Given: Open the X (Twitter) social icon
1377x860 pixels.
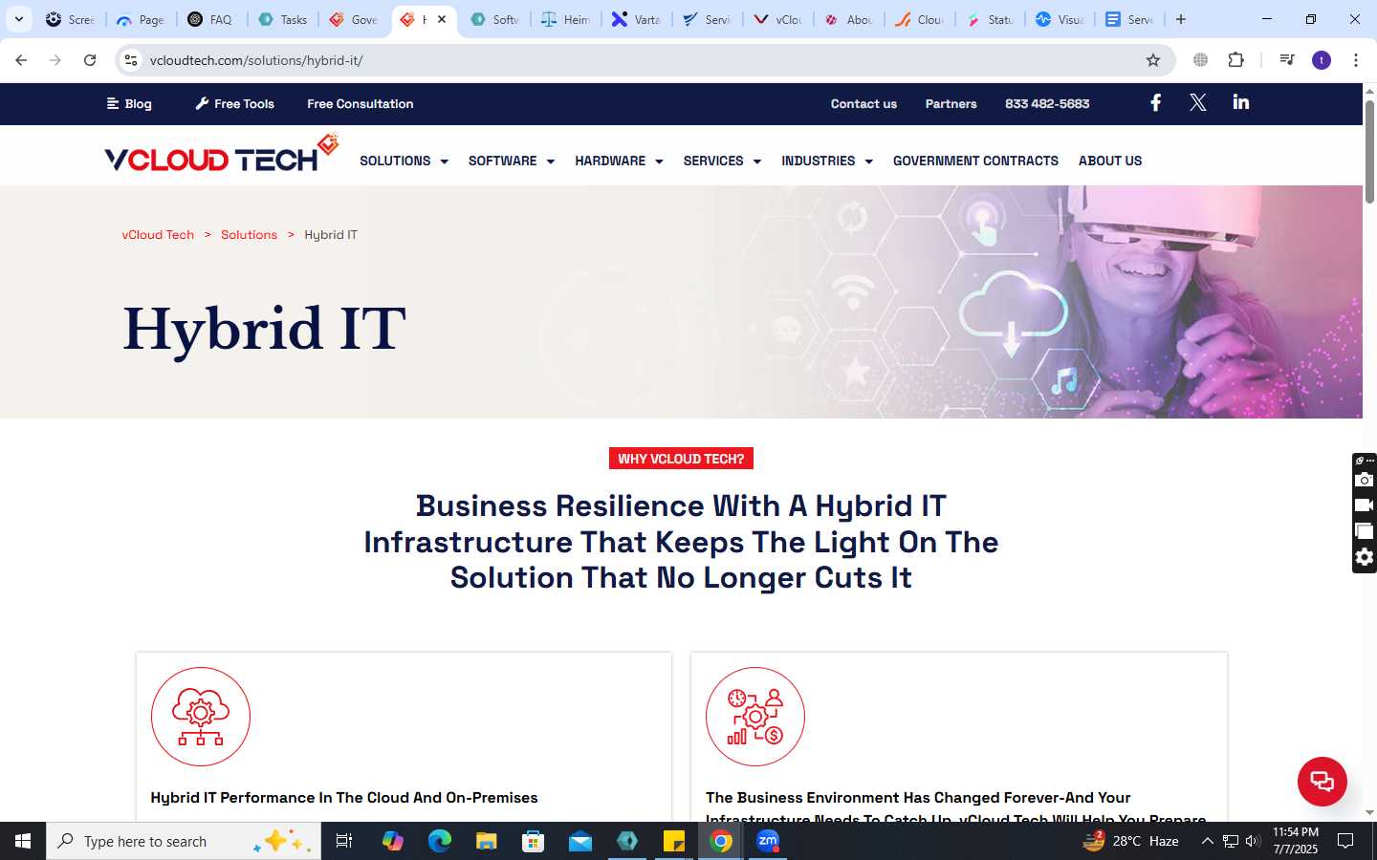Looking at the screenshot, I should click(x=1197, y=103).
